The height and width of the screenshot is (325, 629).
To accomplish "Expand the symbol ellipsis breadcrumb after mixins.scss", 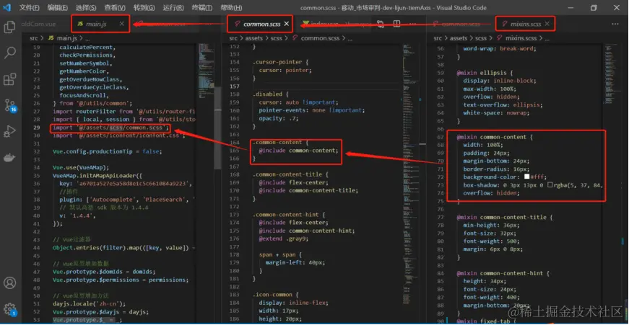I will (x=549, y=38).
